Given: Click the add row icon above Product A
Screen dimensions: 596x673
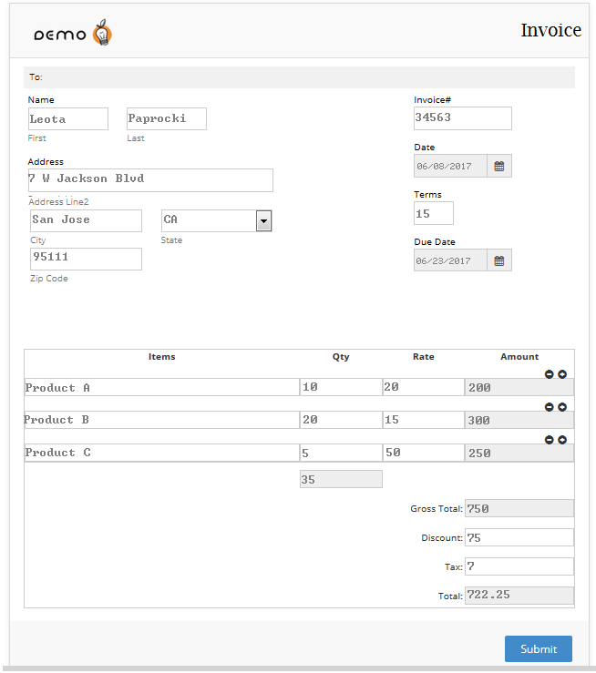Looking at the screenshot, I should point(562,374).
